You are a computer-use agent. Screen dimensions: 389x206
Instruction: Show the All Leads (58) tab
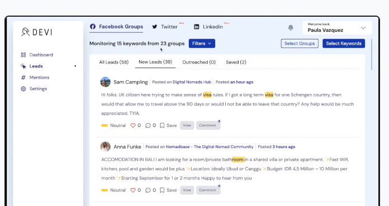[x=114, y=62]
